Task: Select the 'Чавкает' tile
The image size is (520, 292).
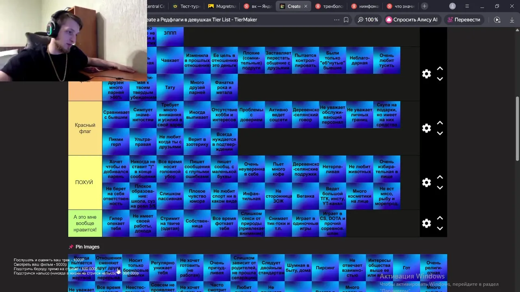Action: pos(170,60)
